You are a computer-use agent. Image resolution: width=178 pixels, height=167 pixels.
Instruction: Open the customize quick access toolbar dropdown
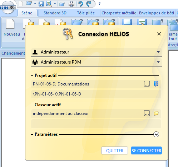(99, 4)
